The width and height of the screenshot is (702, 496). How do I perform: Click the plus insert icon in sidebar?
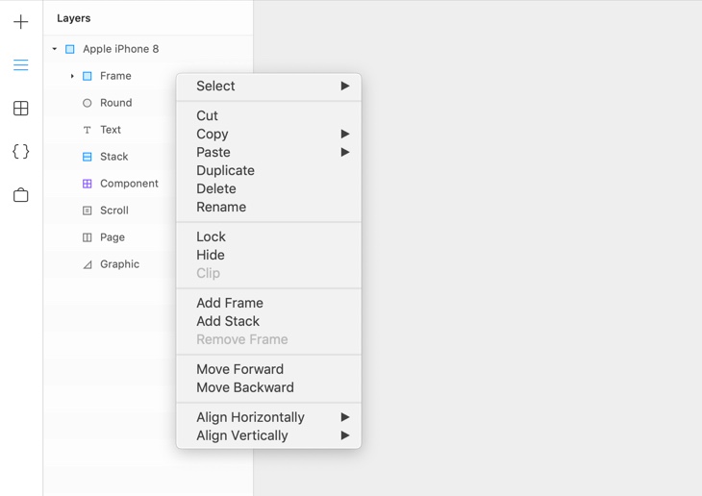point(21,22)
